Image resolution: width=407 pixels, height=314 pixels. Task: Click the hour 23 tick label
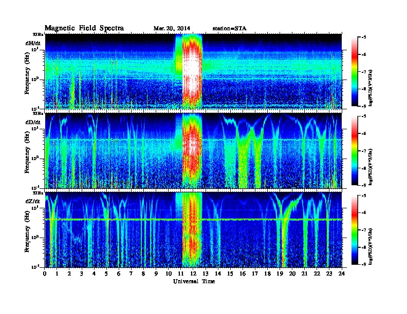pyautogui.click(x=329, y=274)
